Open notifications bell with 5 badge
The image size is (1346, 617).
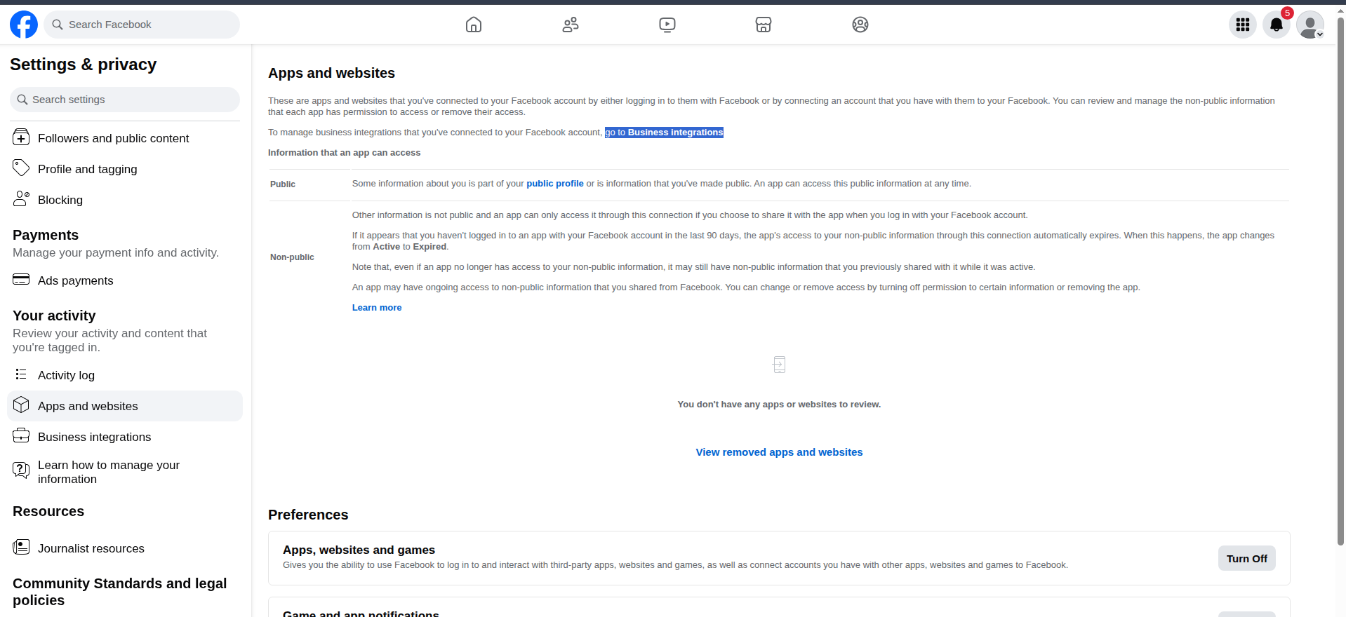coord(1277,25)
